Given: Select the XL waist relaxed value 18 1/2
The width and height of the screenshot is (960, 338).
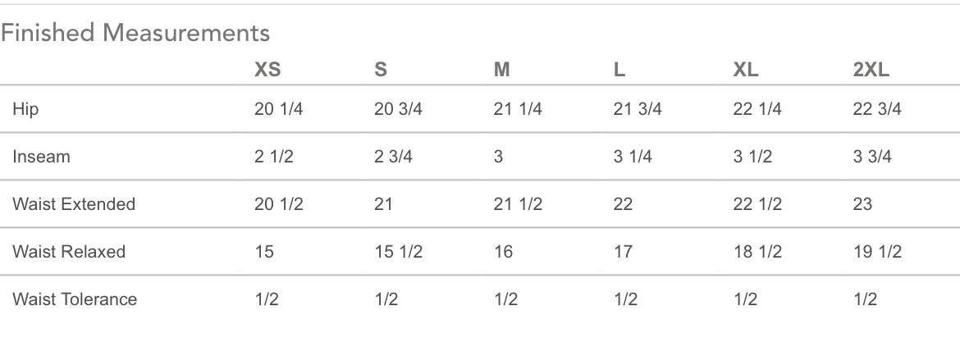Looking at the screenshot, I should [x=757, y=252].
